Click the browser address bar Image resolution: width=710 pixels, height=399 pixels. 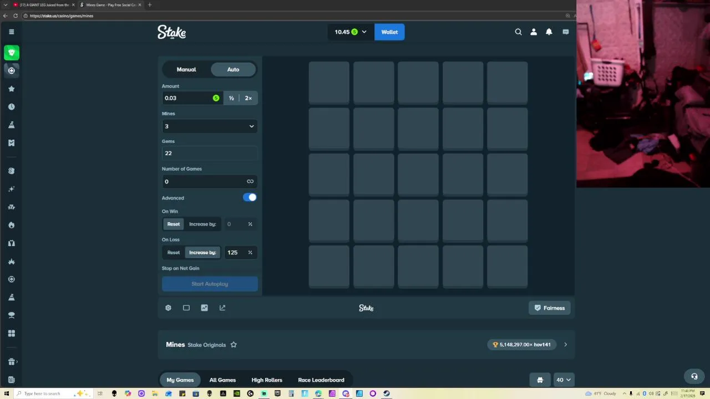tap(294, 16)
